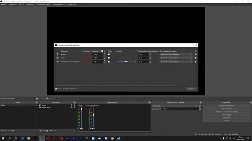Open the Mic/Aux gear menu in the audio mixer
252x141 pixels.
click(x=78, y=128)
